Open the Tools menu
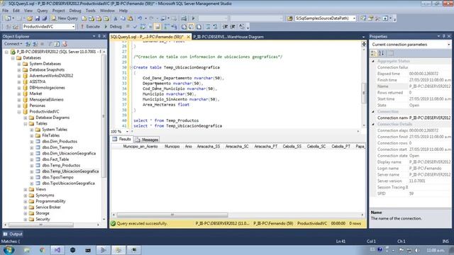 click(90, 11)
